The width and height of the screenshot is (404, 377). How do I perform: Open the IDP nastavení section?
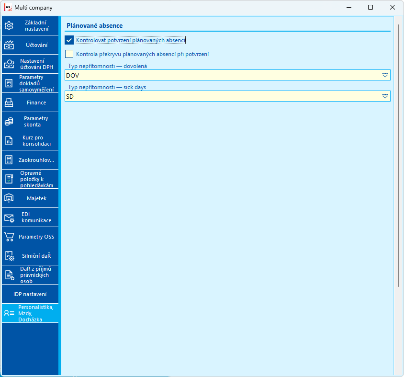30,294
